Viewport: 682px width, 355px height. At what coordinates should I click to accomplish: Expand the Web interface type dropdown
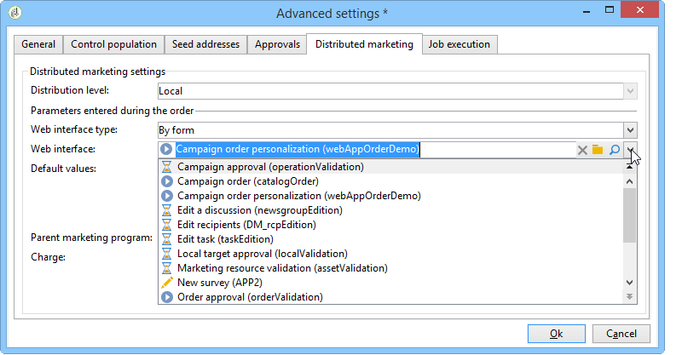(630, 129)
